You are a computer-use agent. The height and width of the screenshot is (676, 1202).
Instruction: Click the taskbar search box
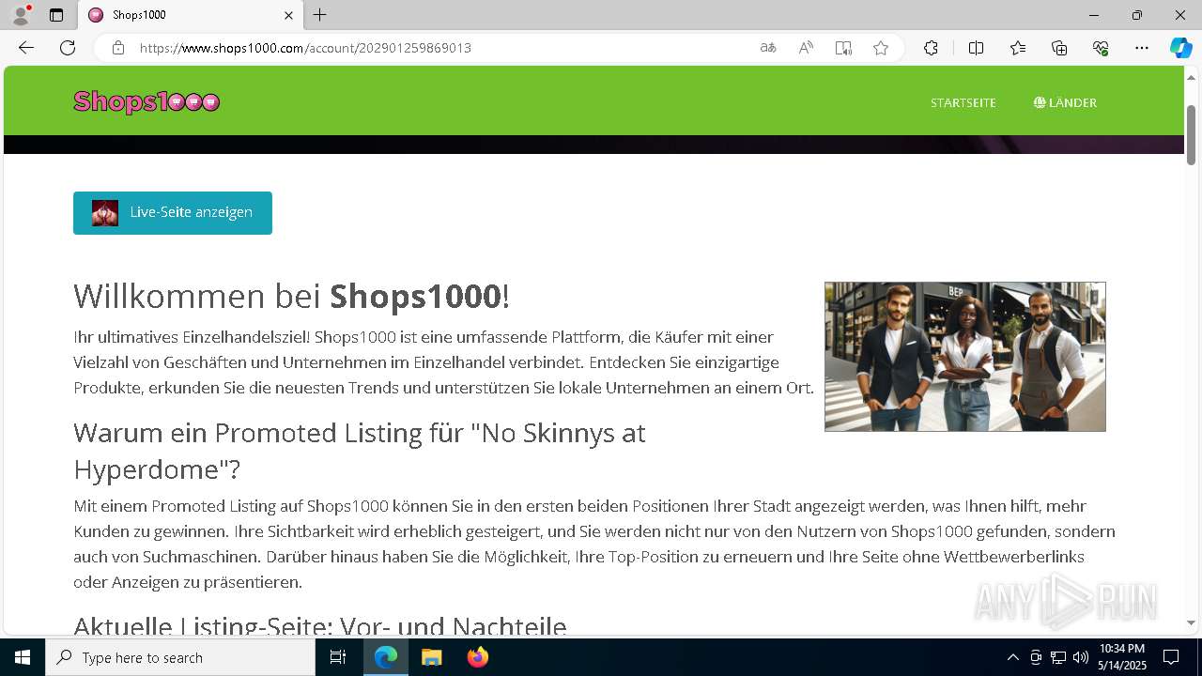(x=180, y=657)
